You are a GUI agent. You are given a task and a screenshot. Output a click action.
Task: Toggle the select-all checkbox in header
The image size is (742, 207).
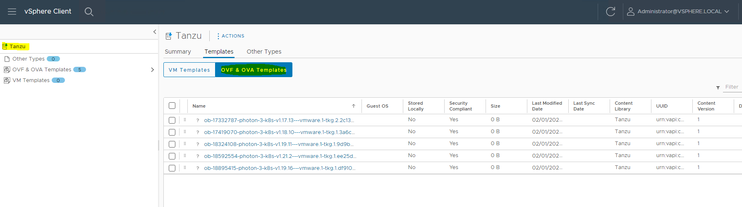(172, 106)
